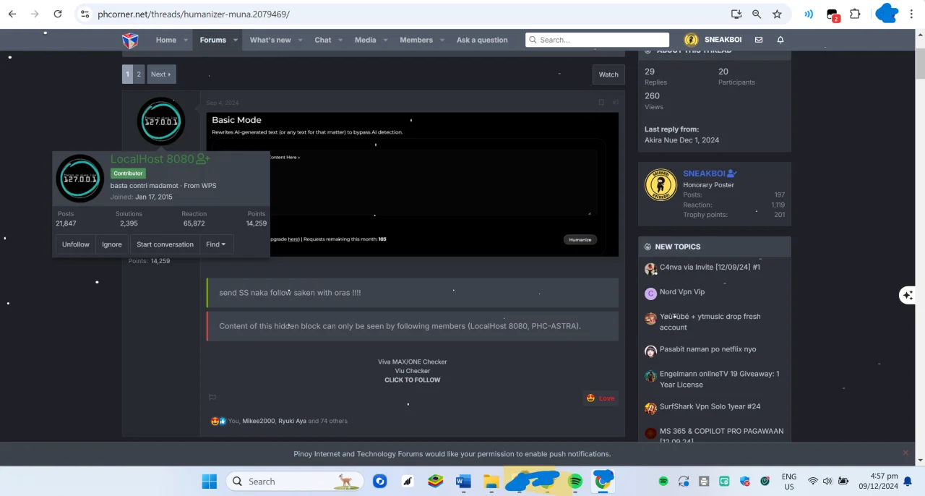
Task: Click the Chrome address bar URL
Action: 194,14
